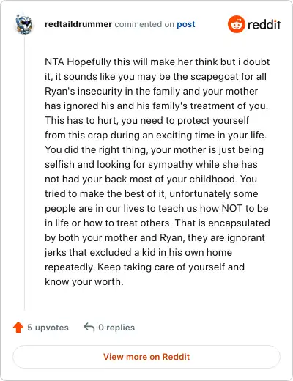
Task: Click the "You did the right thing" line
Action: pos(155,149)
